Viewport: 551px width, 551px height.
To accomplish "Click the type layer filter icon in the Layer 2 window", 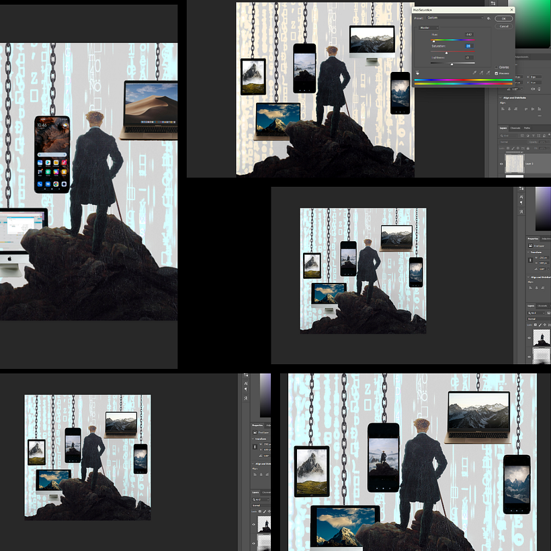I will (x=534, y=136).
